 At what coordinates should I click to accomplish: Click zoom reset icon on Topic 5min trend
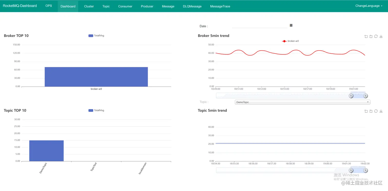pos(371,111)
